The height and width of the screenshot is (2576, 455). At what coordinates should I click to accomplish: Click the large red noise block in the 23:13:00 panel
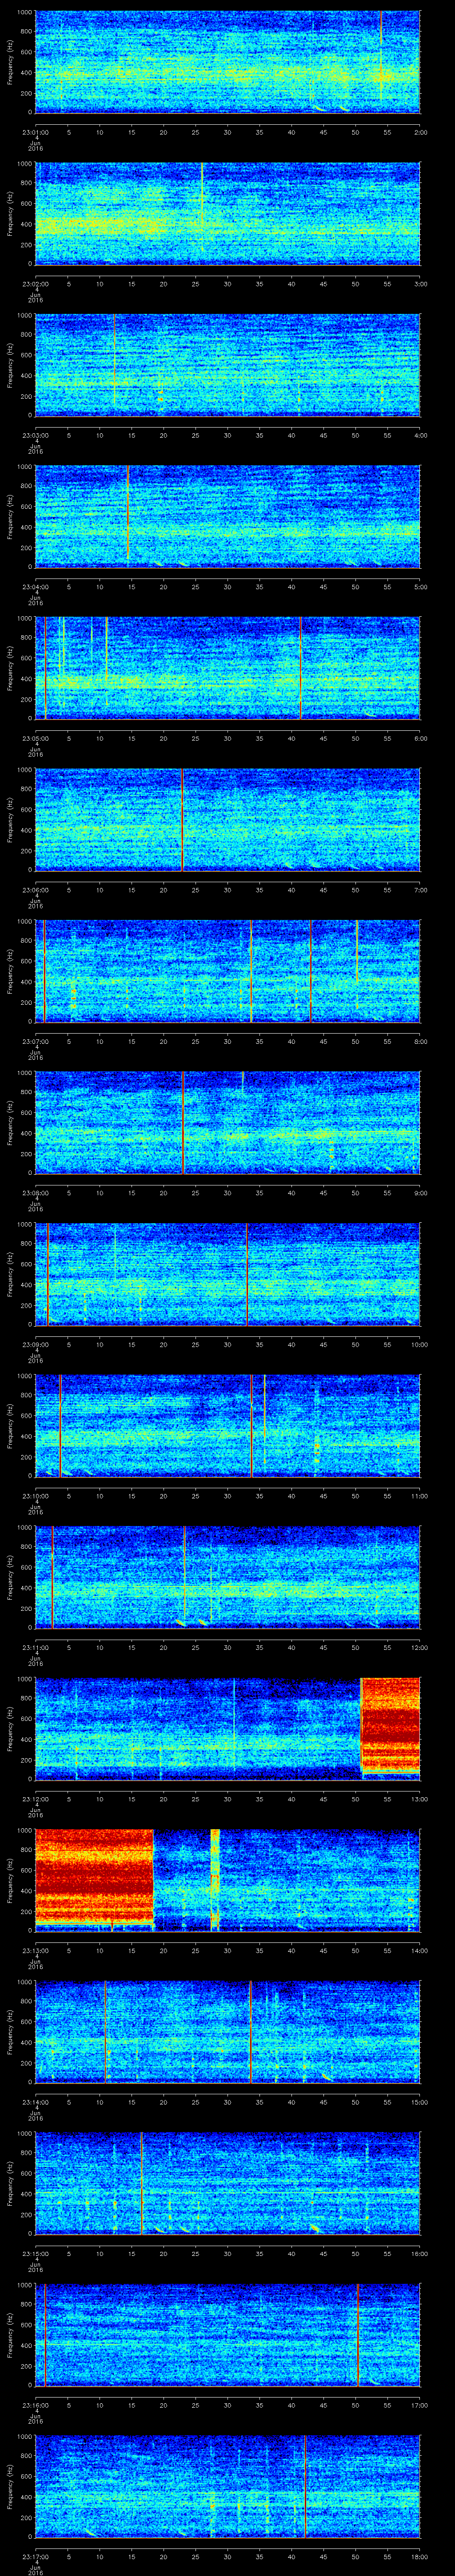tap(94, 1877)
